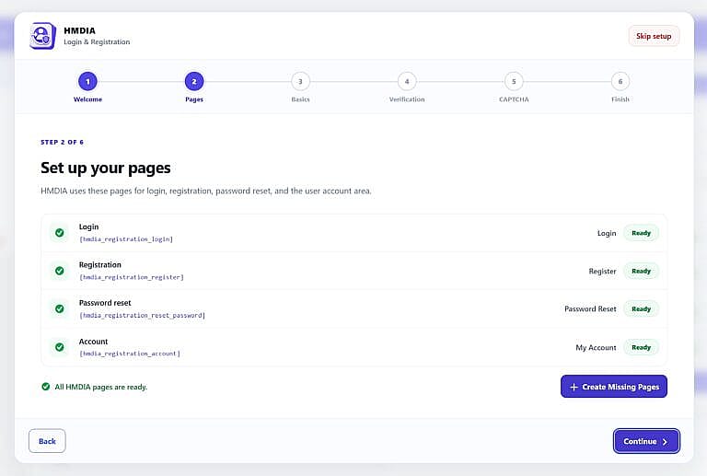
Task: Click the green check icon beside Registration
Action: (x=59, y=271)
